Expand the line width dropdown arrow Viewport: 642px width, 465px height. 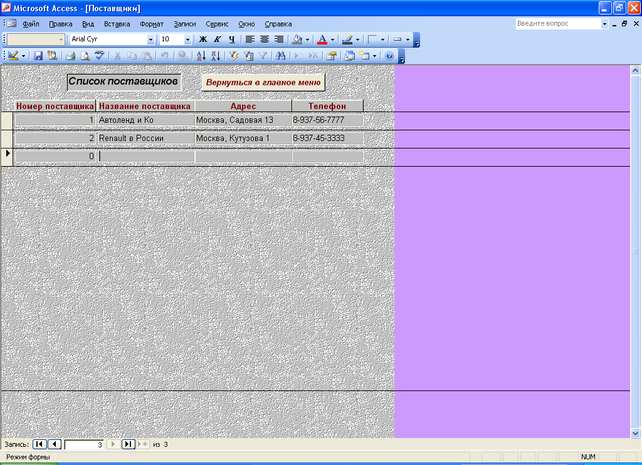(382, 39)
